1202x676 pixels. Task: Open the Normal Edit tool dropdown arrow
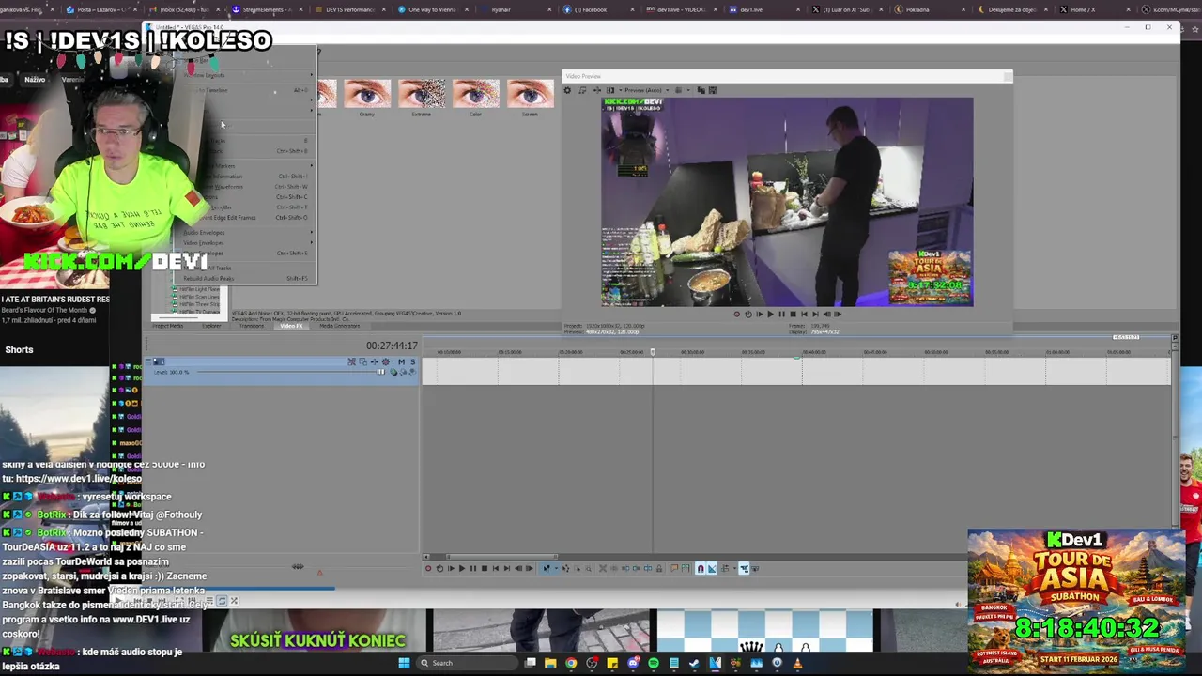pyautogui.click(x=557, y=568)
